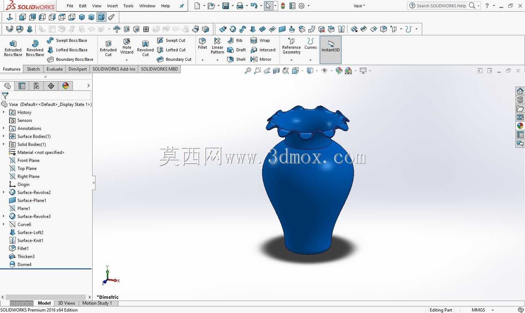Pin the SOLIDWORKS menu bar
The width and height of the screenshot is (525, 313).
(x=182, y=6)
